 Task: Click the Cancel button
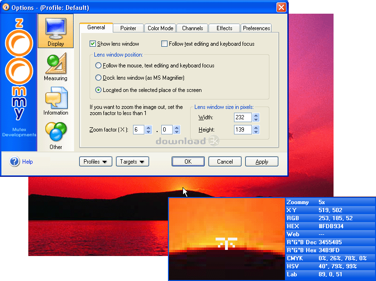[225, 162]
